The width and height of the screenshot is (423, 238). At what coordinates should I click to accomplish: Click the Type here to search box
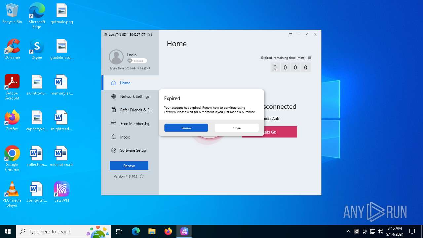(64, 231)
